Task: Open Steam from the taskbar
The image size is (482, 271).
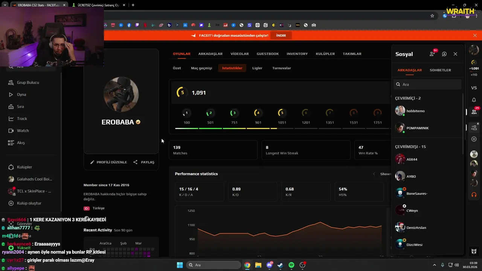Action: 280,265
